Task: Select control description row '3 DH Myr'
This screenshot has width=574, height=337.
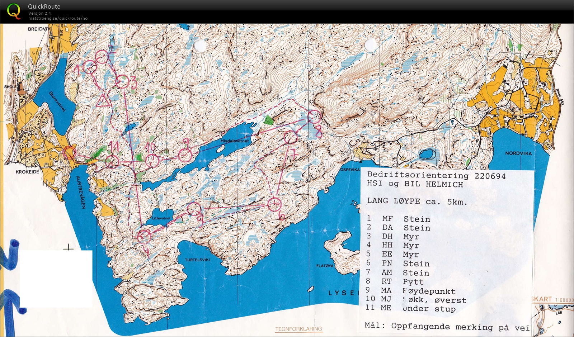Action: click(x=393, y=237)
